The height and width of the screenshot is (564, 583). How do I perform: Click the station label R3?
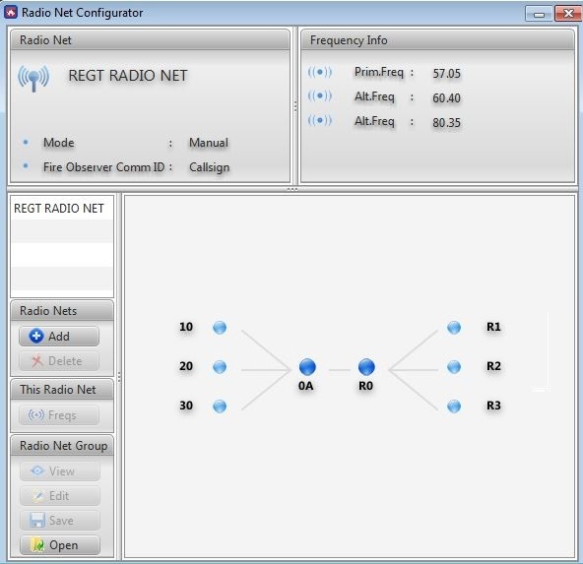coord(493,406)
